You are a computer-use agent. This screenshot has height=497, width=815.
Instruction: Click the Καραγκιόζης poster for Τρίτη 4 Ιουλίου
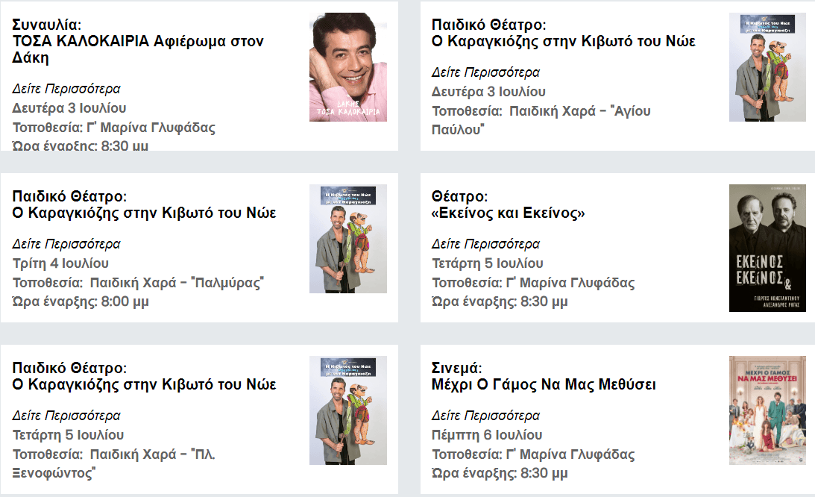[x=348, y=239]
